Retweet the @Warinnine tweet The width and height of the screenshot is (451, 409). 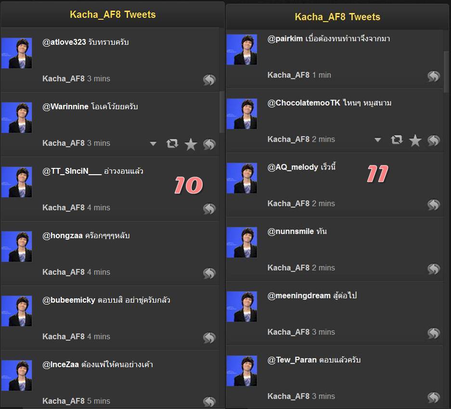[172, 143]
